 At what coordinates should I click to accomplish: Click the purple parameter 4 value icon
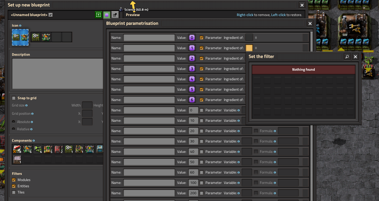point(192,79)
